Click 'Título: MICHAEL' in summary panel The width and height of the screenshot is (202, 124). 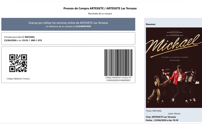[x=154, y=111]
